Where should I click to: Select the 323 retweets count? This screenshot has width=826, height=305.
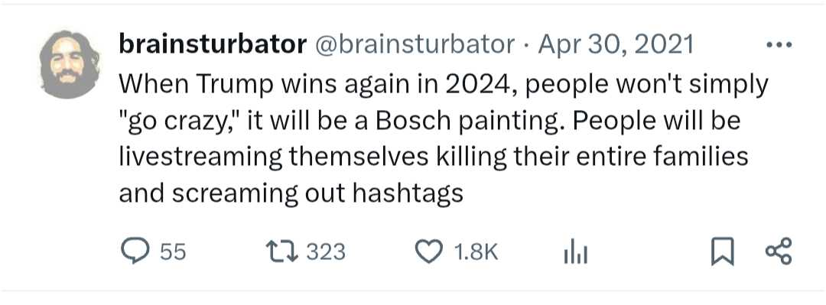click(326, 251)
